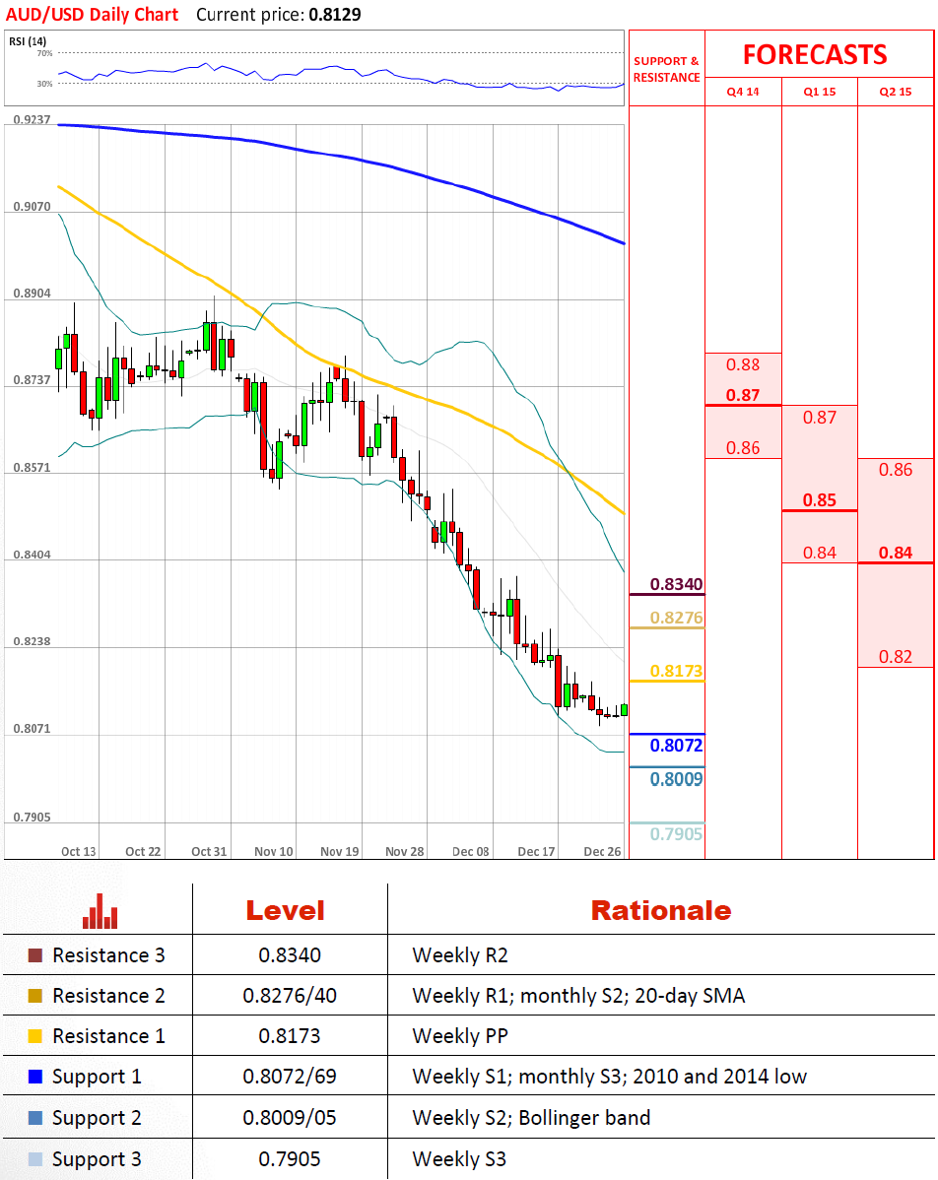This screenshot has width=938, height=1180.
Task: Click the 0.9237 price axis label
Action: [32, 119]
